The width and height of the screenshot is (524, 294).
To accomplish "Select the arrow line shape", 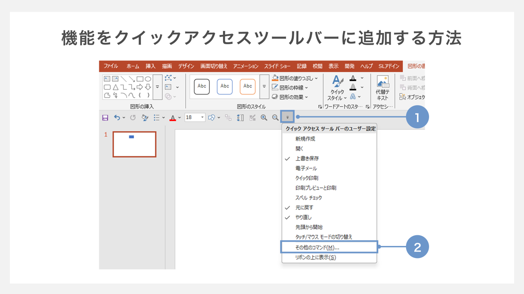I will 132,79.
